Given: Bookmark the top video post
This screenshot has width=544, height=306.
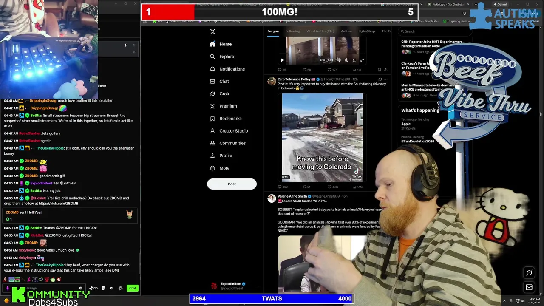Looking at the screenshot, I should coord(379,70).
